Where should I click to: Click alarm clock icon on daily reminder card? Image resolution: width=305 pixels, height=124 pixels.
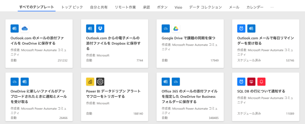(x=241, y=28)
